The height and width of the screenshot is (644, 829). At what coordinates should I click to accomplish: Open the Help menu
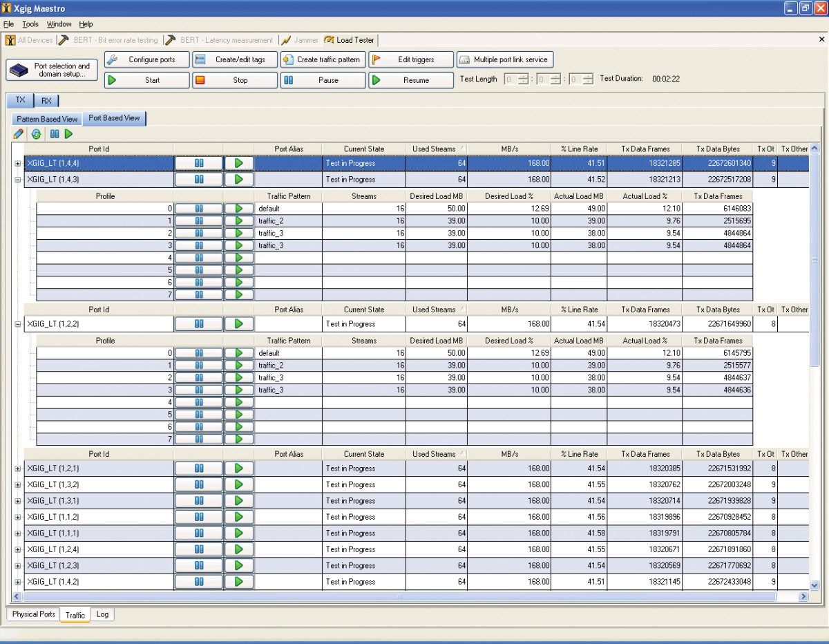(x=86, y=24)
